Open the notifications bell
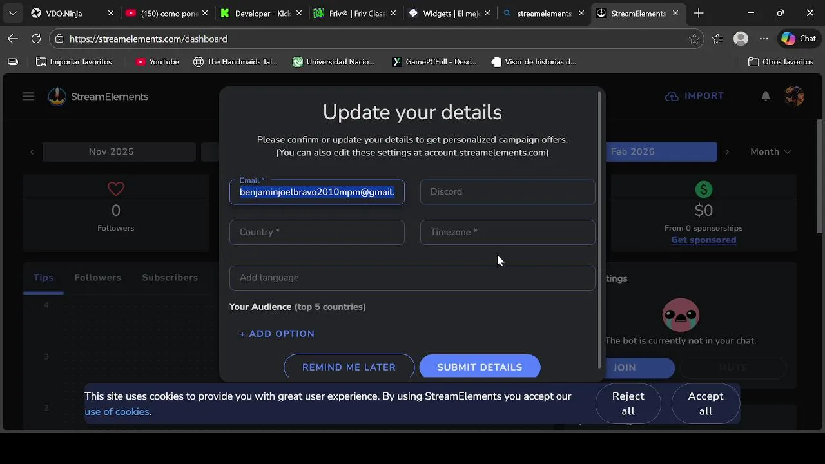The height and width of the screenshot is (464, 825). point(766,96)
